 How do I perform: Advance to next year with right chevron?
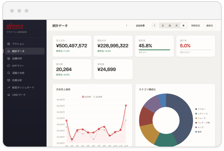point(154,25)
